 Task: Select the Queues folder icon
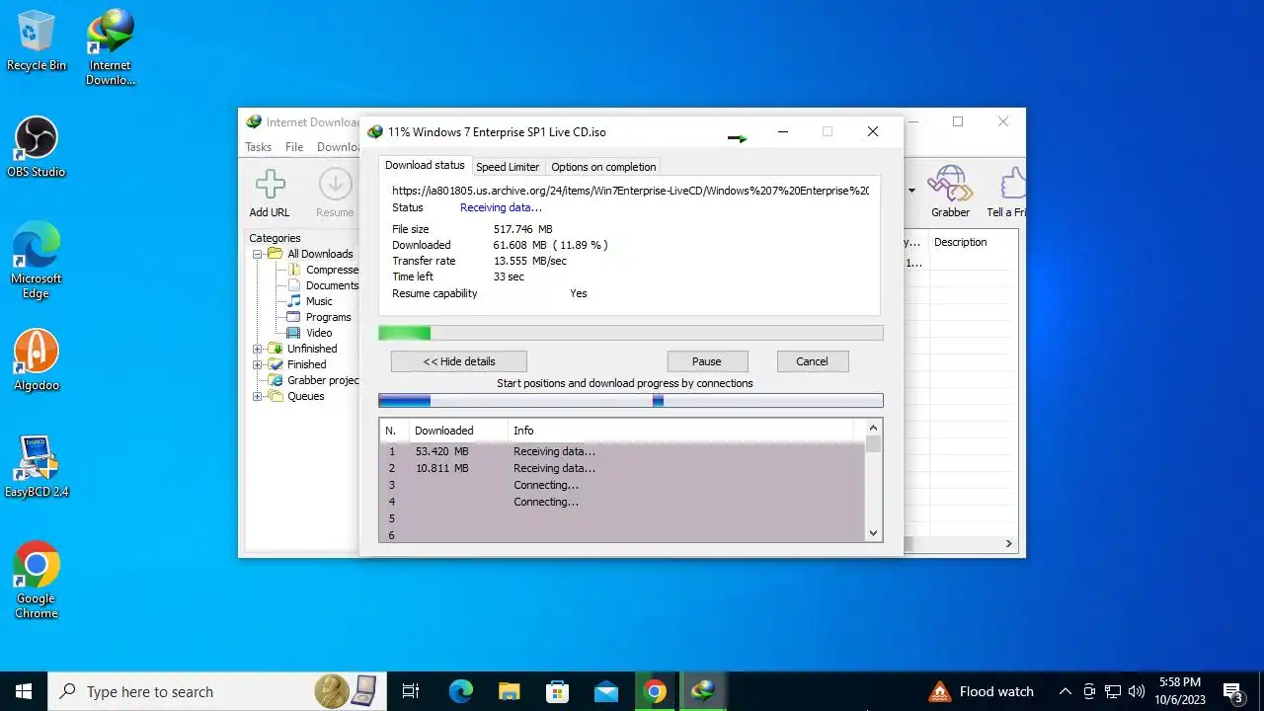(276, 396)
